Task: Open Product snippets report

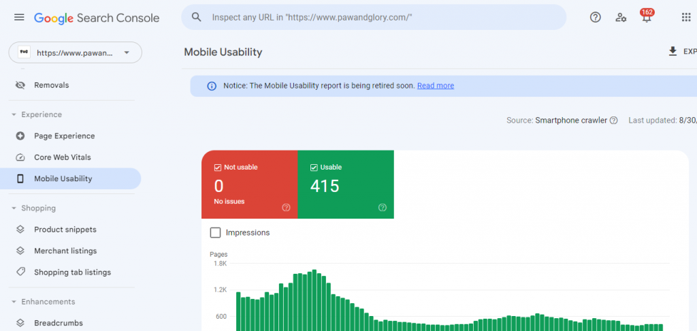Action: point(65,230)
